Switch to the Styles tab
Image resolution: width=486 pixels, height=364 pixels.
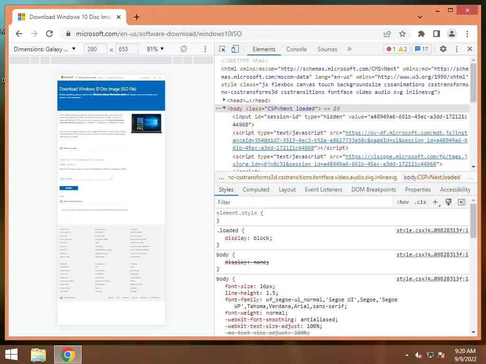pos(226,190)
